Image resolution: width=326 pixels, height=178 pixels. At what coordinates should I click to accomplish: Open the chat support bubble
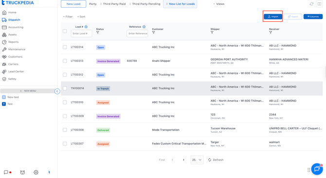[x=317, y=169]
